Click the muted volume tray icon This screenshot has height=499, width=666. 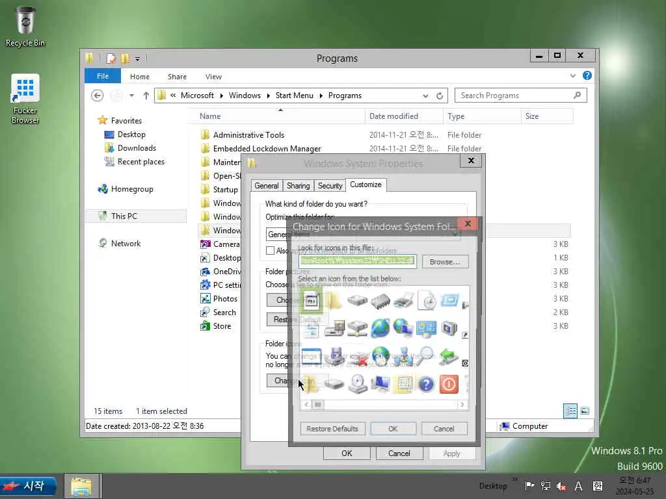[x=561, y=486]
